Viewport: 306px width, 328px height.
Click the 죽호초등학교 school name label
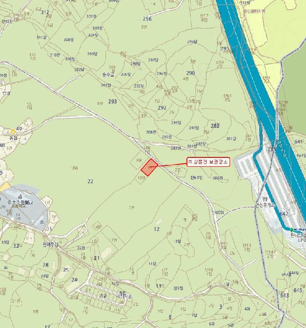[20, 202]
